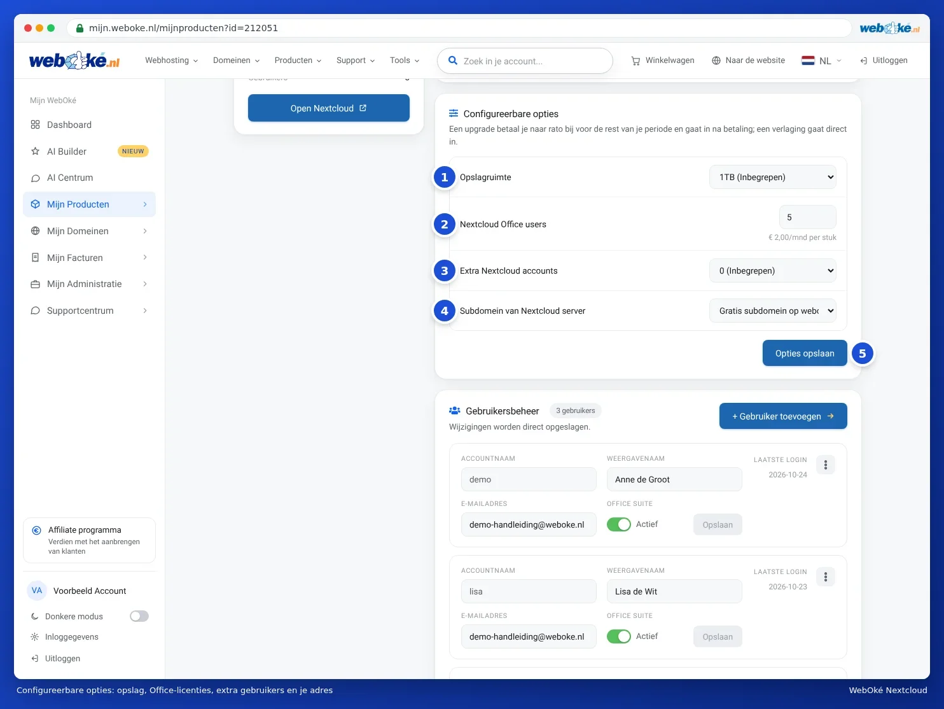Click the Mijn Producten box icon
The width and height of the screenshot is (944, 709).
click(36, 204)
